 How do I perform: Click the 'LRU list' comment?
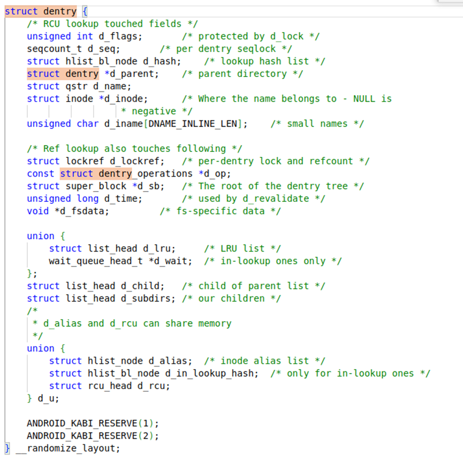[x=242, y=248]
